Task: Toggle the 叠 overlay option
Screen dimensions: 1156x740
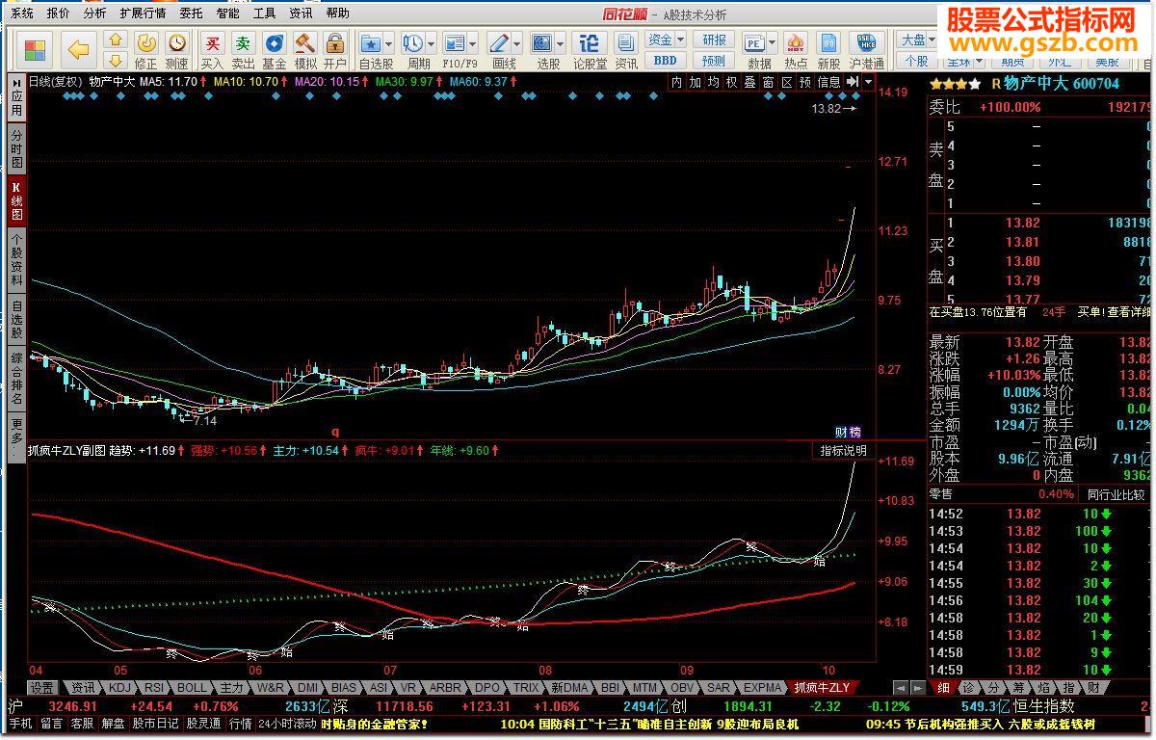Action: [750, 83]
